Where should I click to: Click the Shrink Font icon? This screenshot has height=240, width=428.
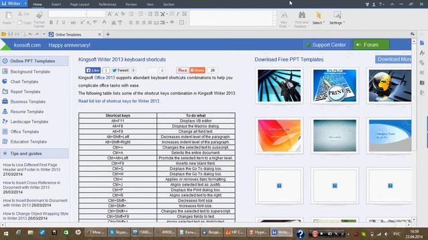tap(116, 14)
